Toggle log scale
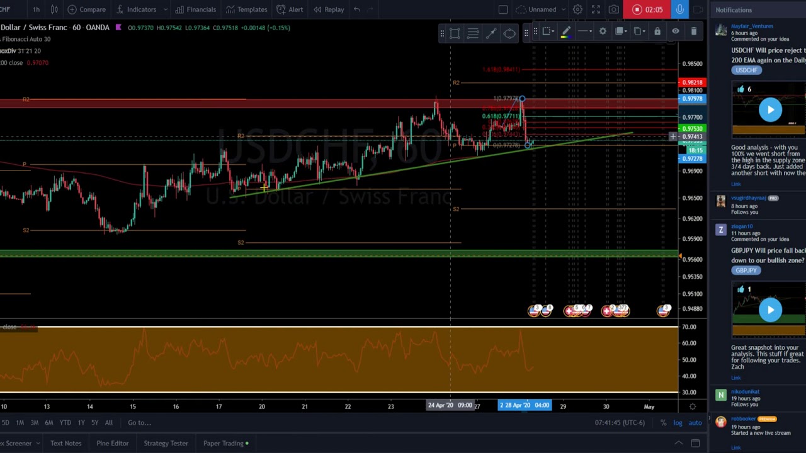 tap(678, 423)
